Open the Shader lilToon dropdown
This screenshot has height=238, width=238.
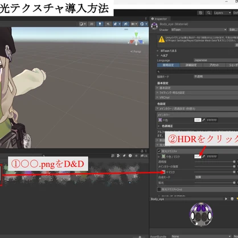coord(199,30)
